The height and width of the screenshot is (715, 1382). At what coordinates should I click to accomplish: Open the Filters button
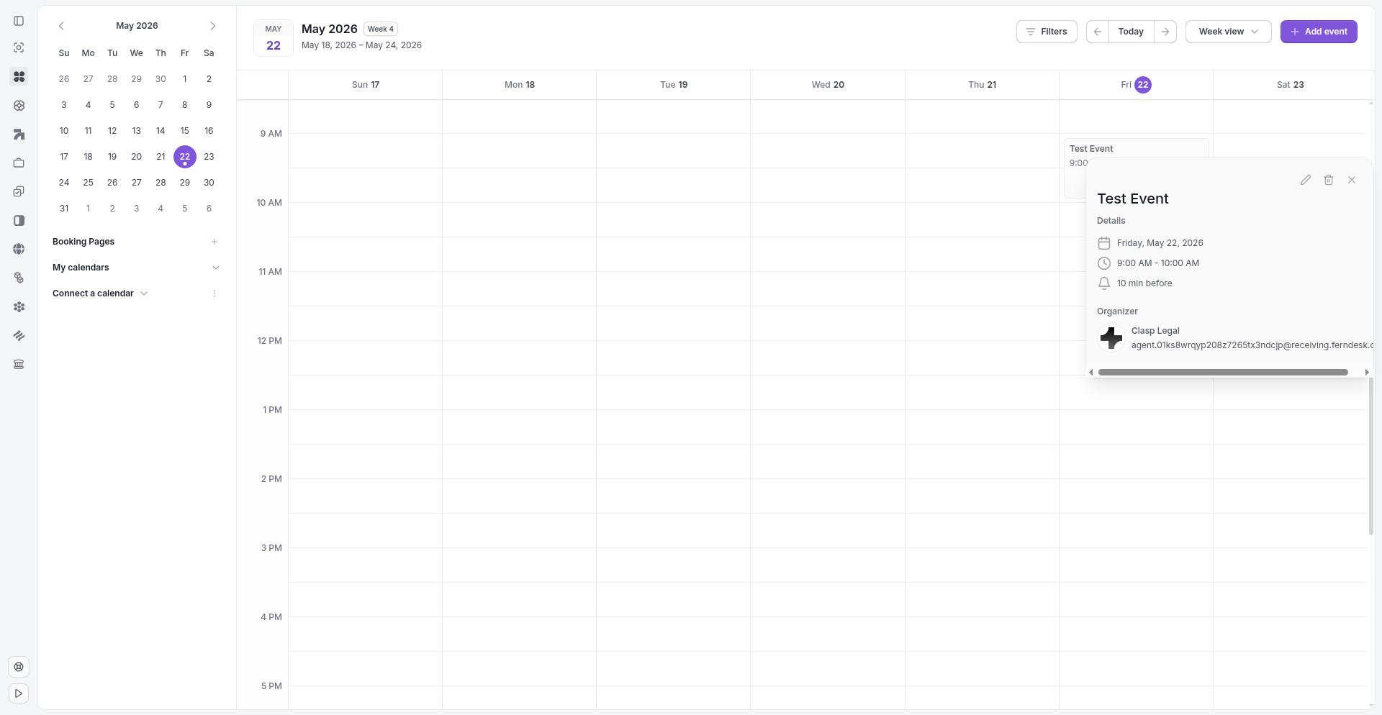pos(1047,32)
